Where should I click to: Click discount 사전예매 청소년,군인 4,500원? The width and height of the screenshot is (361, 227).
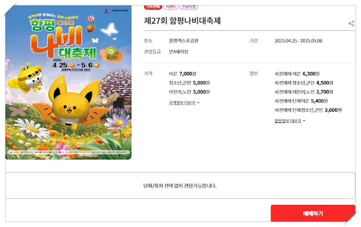pyautogui.click(x=304, y=83)
